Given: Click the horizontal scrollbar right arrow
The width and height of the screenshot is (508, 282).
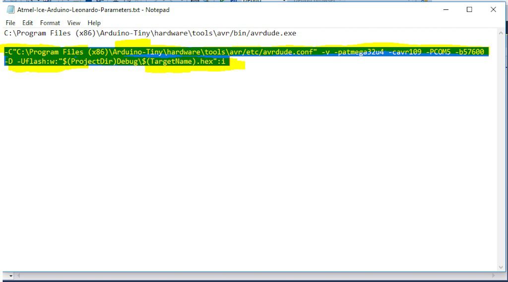Looking at the screenshot, I should tap(494, 276).
